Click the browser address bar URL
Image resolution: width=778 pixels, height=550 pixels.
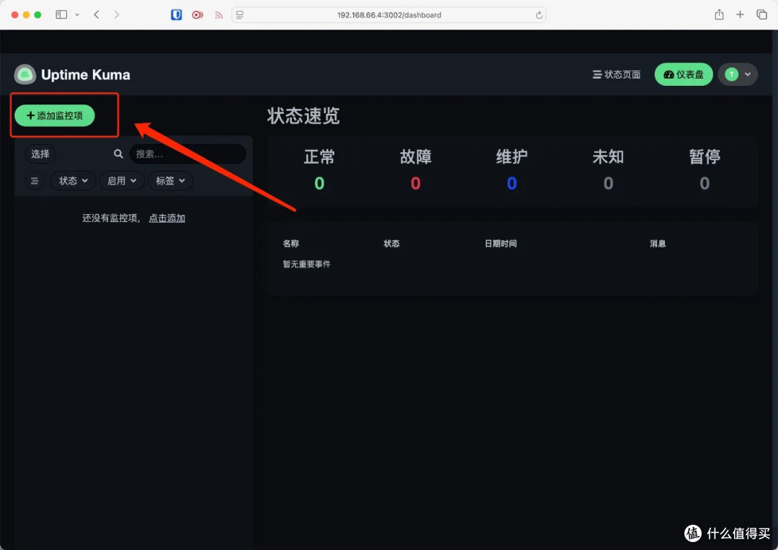pos(389,15)
